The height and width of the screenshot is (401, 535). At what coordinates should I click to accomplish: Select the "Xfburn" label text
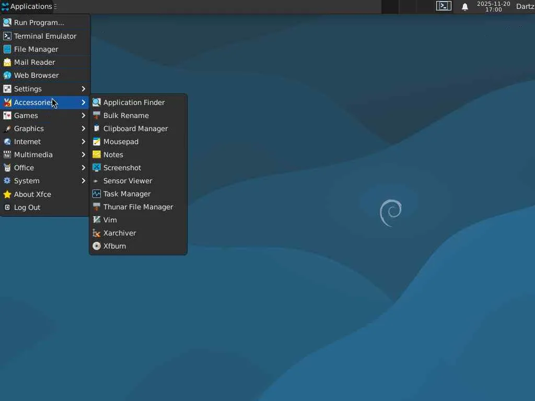pyautogui.click(x=114, y=246)
